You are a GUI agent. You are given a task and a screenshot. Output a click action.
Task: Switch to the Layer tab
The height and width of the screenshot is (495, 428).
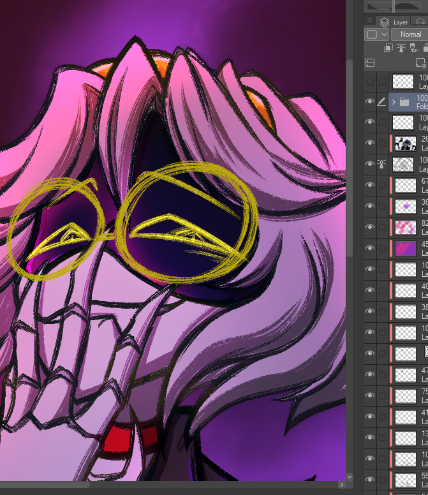click(x=394, y=22)
